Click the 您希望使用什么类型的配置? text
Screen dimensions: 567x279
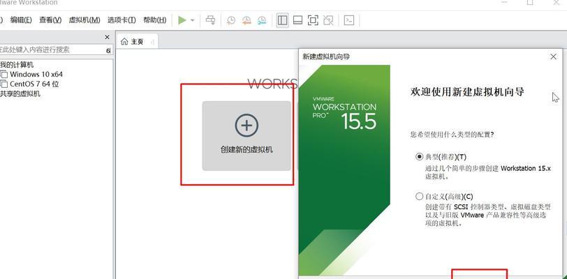[452, 135]
